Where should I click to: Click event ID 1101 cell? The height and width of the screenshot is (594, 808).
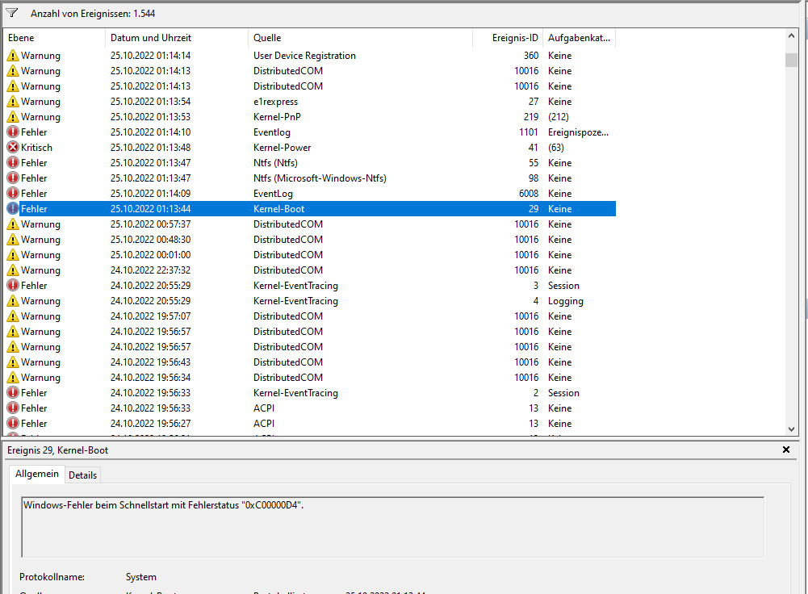point(529,132)
